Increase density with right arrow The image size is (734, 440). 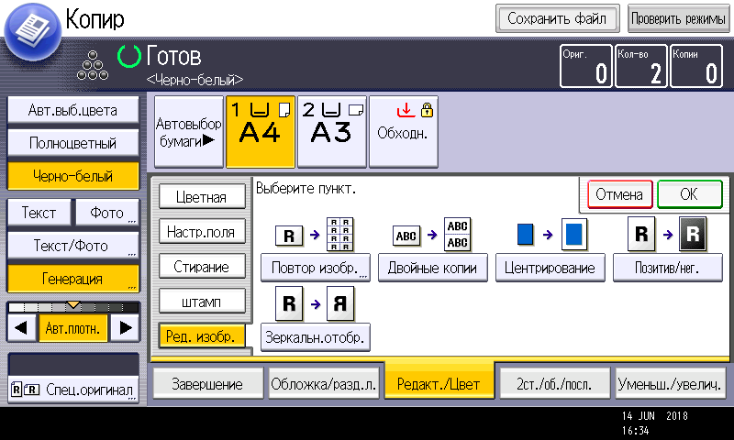[x=125, y=328]
